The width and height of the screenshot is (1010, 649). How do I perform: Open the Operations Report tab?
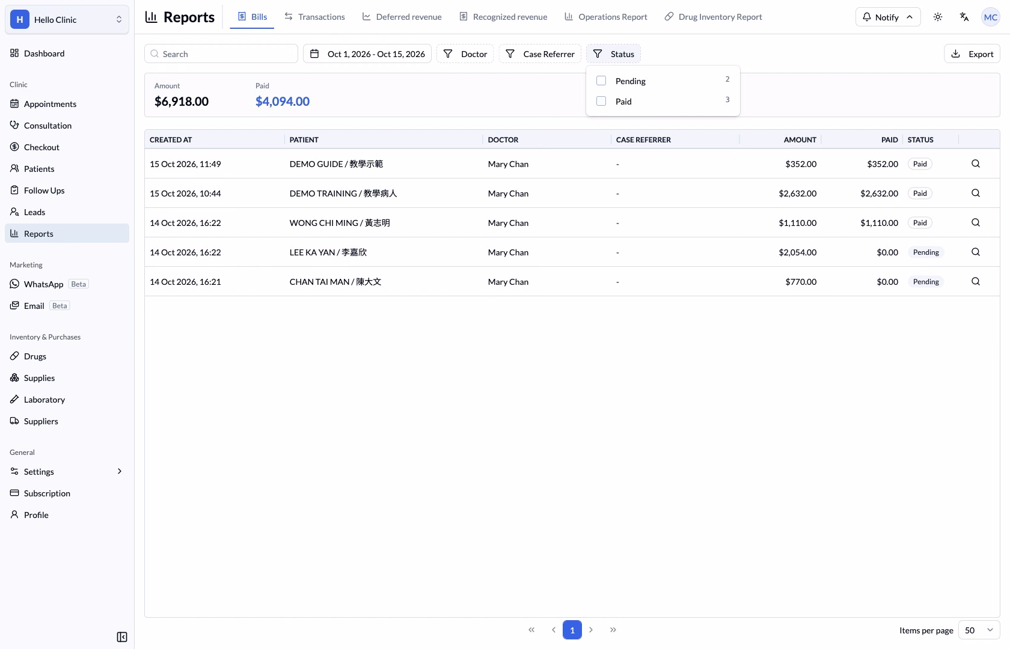pos(606,17)
